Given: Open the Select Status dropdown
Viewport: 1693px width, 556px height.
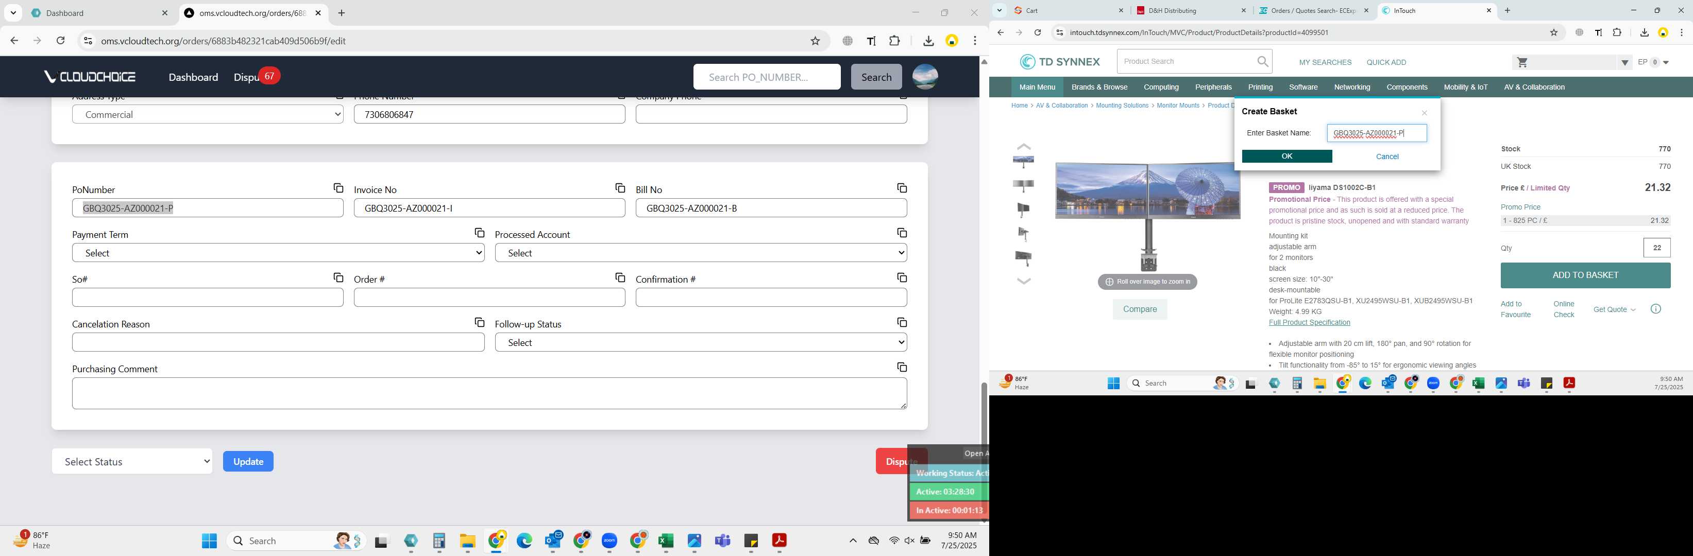Looking at the screenshot, I should [132, 461].
